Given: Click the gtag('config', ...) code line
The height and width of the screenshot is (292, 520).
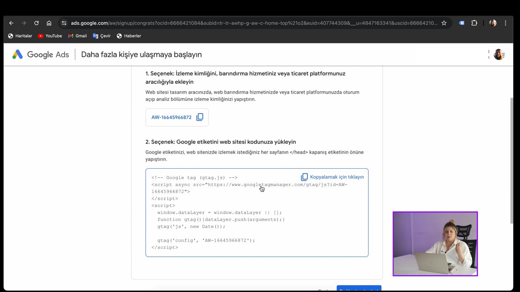Looking at the screenshot, I should point(206,240).
